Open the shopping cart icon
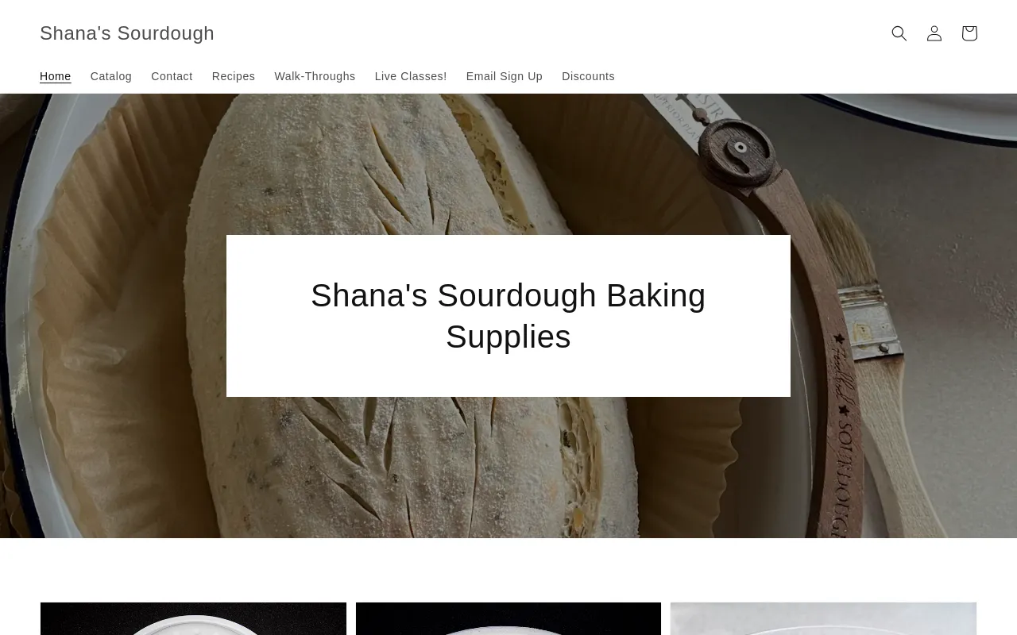Screen dimensions: 1017x635 click(969, 33)
